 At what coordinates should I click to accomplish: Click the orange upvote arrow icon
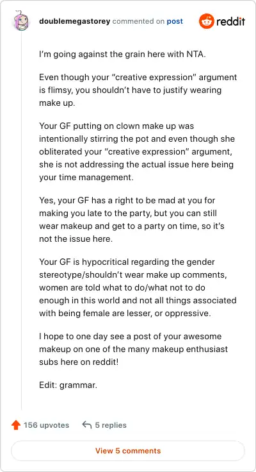[x=15, y=425]
